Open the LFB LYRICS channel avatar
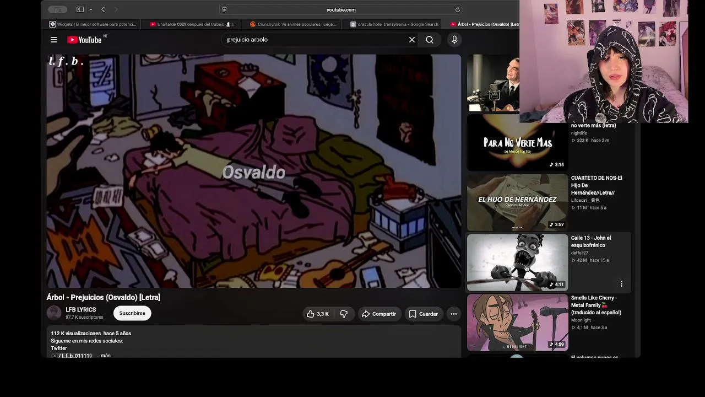Image resolution: width=705 pixels, height=397 pixels. point(54,313)
